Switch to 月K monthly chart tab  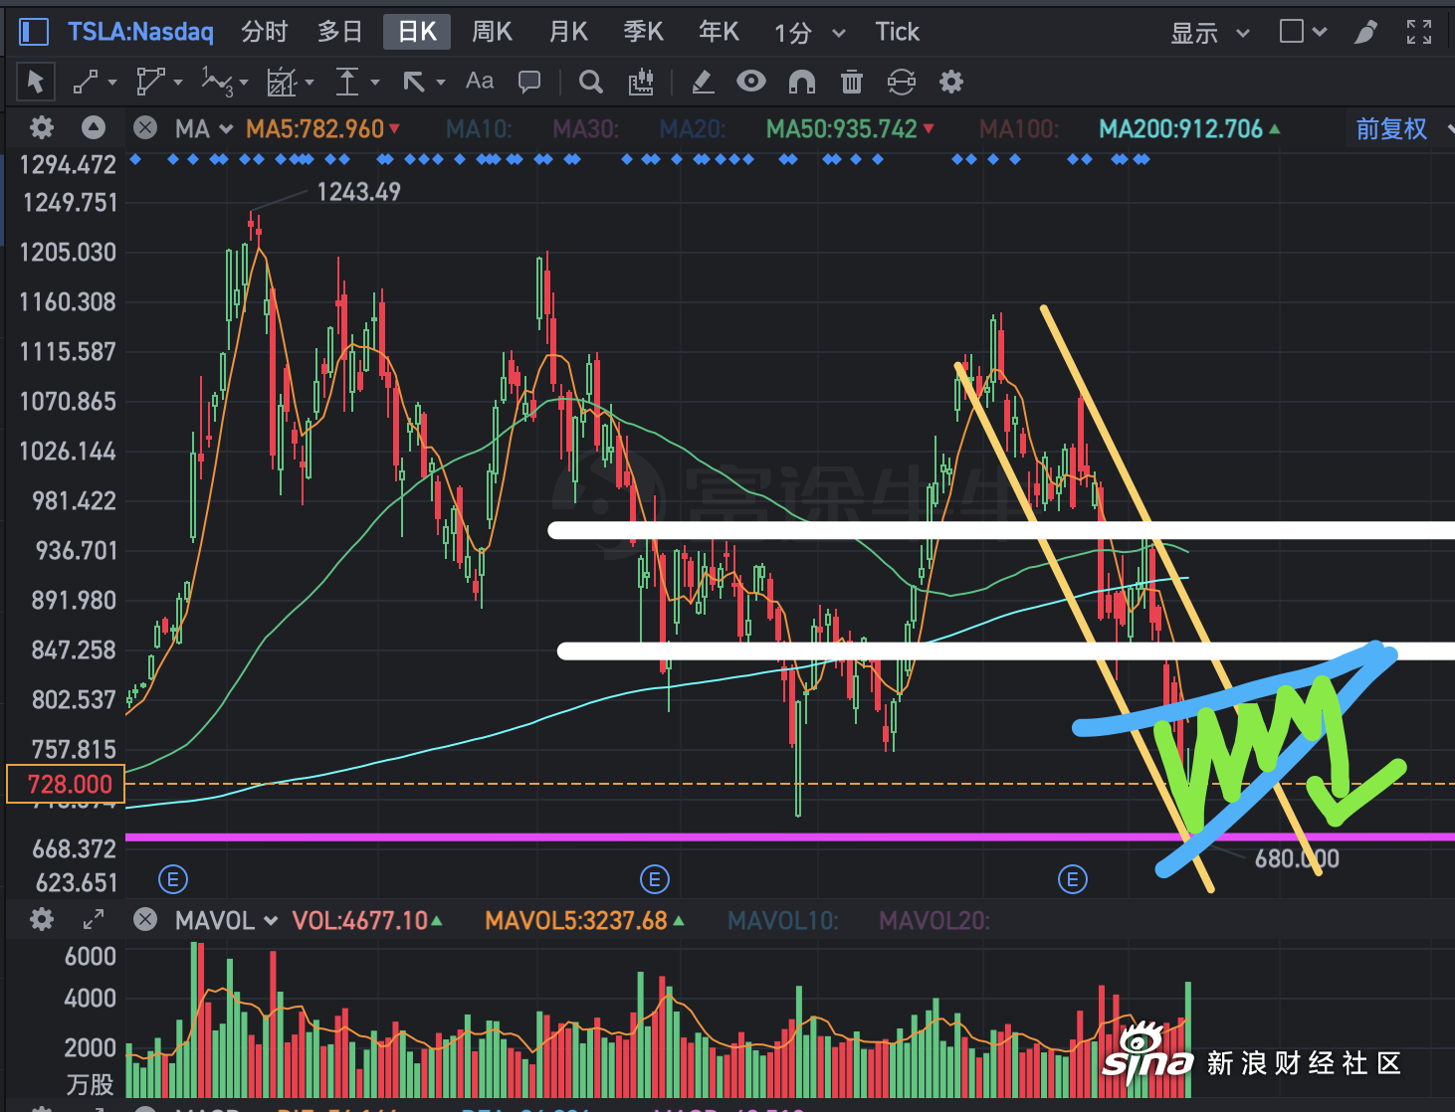(568, 32)
